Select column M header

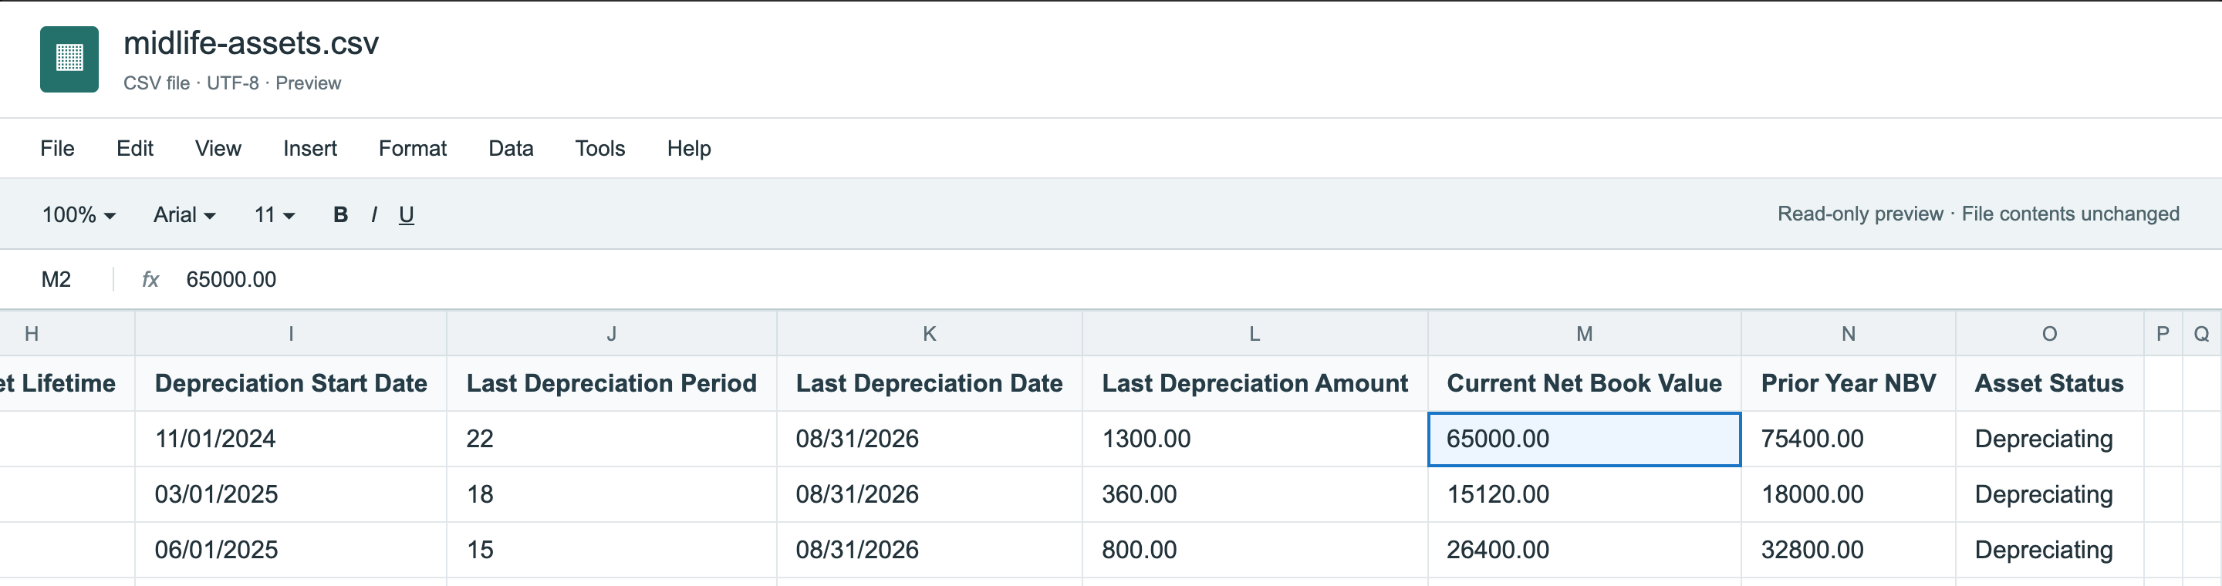pos(1585,334)
